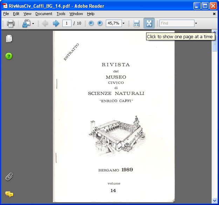219x205 pixels.
Task: Click the vertical scrollbar down arrow
Action: (x=214, y=201)
